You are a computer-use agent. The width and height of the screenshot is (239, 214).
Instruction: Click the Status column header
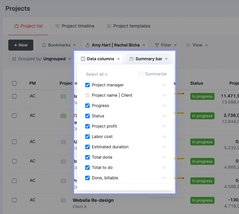(x=196, y=83)
